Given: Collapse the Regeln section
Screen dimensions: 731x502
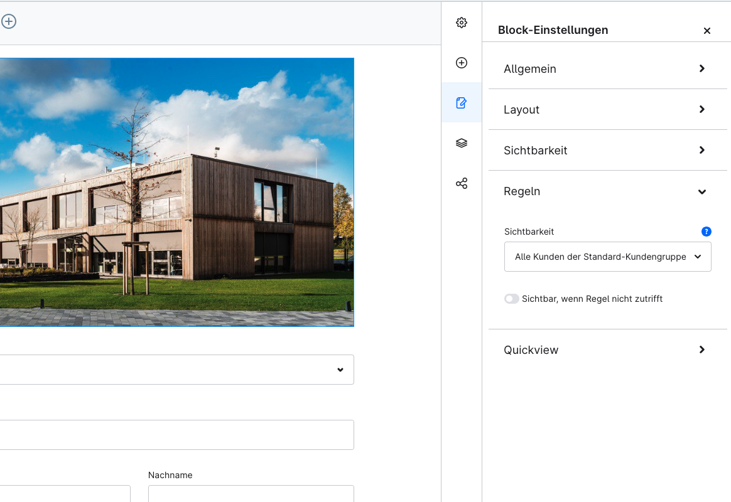Looking at the screenshot, I should pyautogui.click(x=607, y=191).
